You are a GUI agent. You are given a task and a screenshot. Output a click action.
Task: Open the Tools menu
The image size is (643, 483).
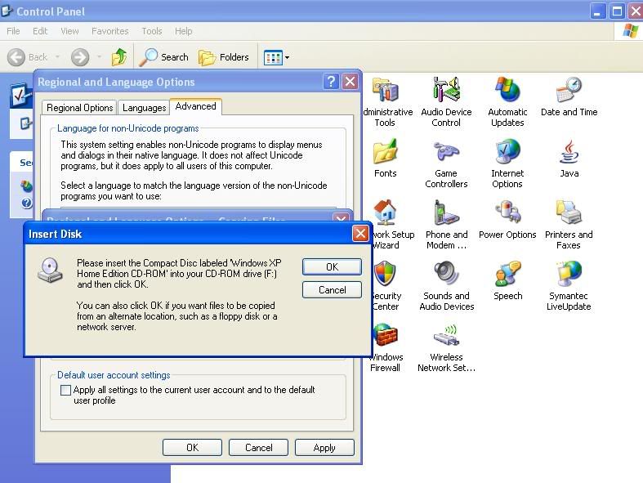tap(152, 31)
